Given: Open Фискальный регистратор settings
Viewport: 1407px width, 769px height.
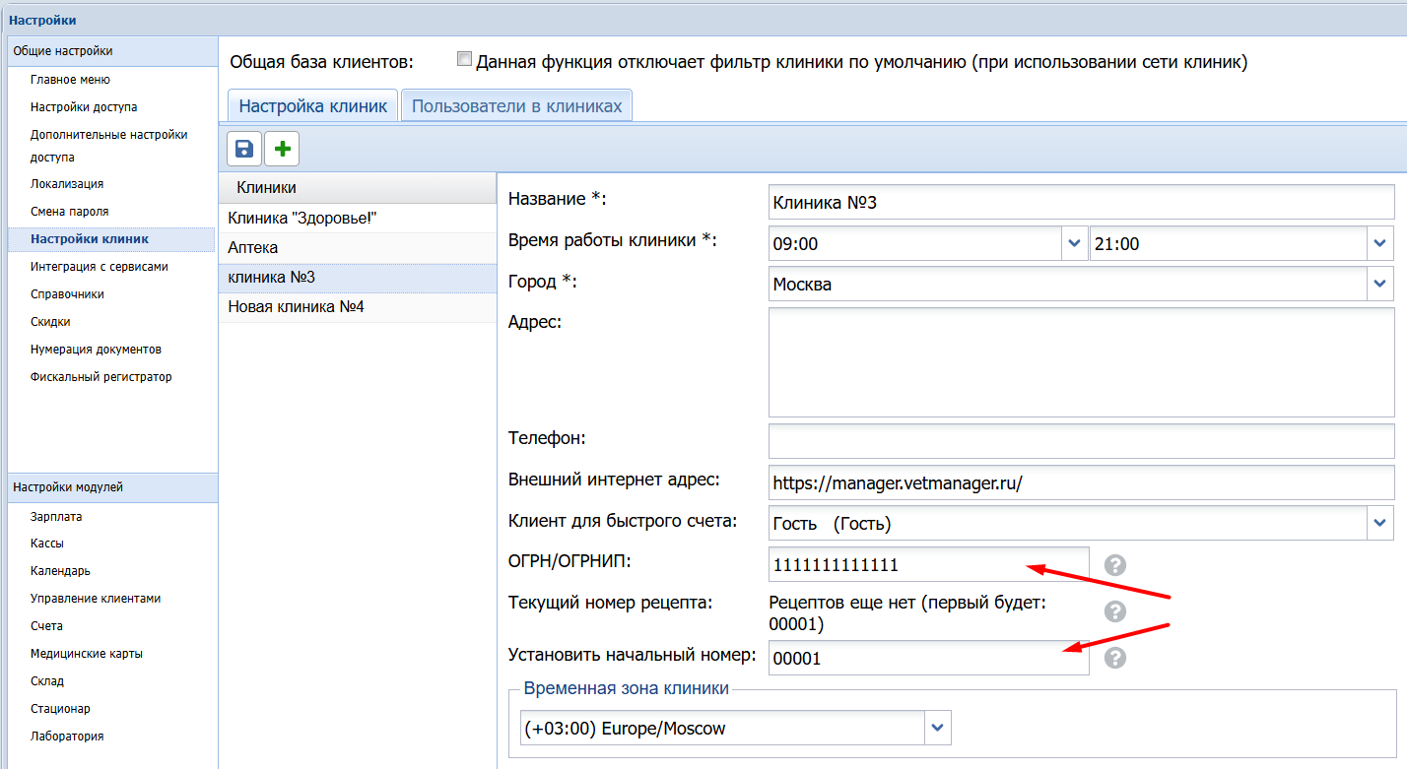Looking at the screenshot, I should pyautogui.click(x=100, y=377).
